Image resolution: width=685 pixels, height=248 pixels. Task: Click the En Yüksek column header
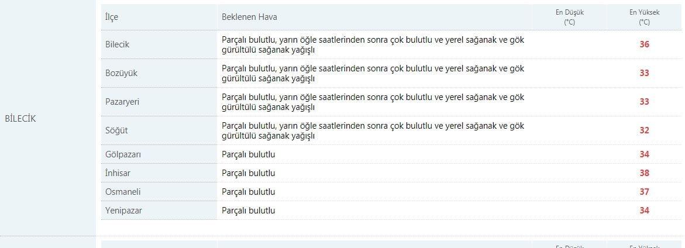(x=644, y=18)
